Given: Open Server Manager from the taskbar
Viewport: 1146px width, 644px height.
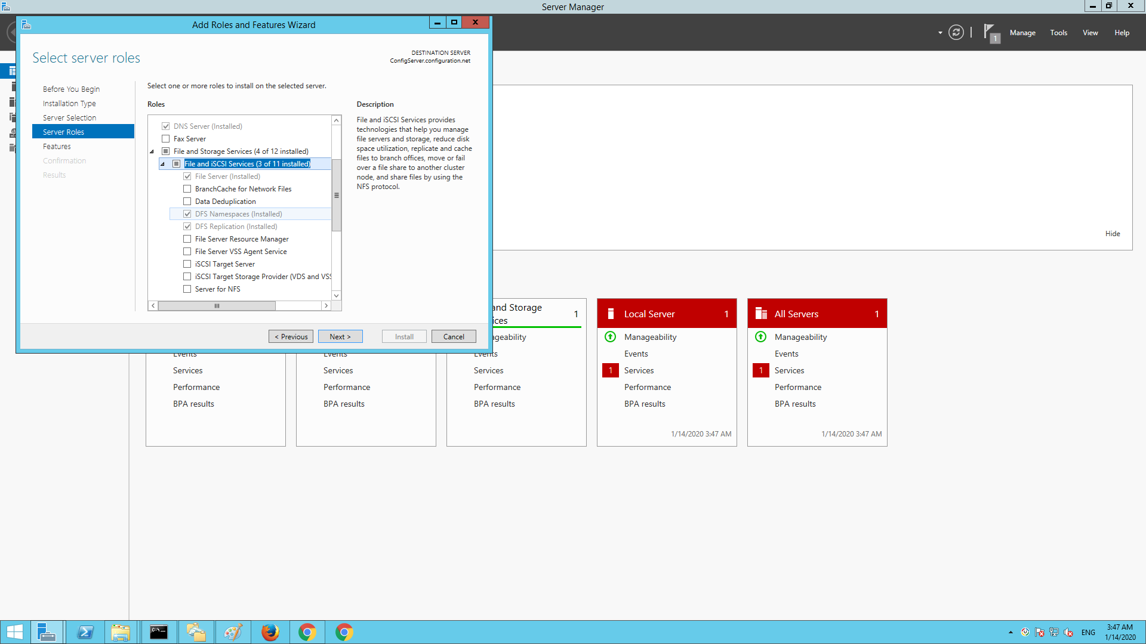Looking at the screenshot, I should (x=47, y=631).
